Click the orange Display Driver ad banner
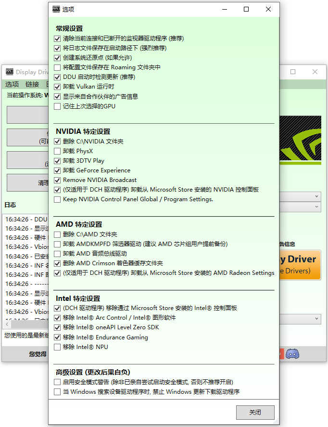This screenshot has width=328, height=427. (x=300, y=264)
